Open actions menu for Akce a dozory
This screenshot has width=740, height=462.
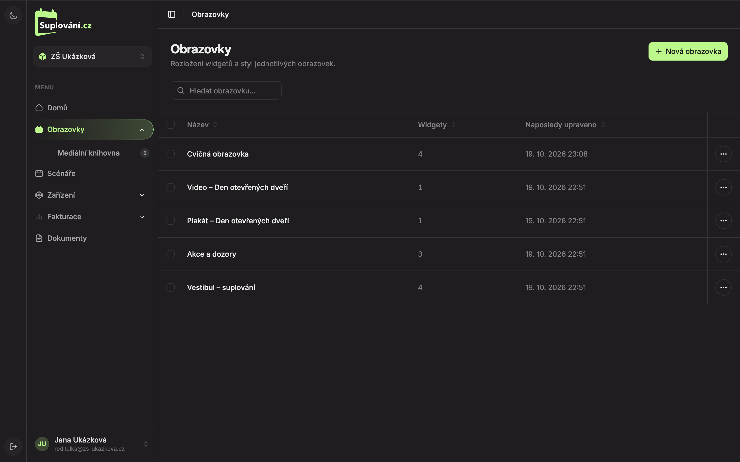coord(723,254)
